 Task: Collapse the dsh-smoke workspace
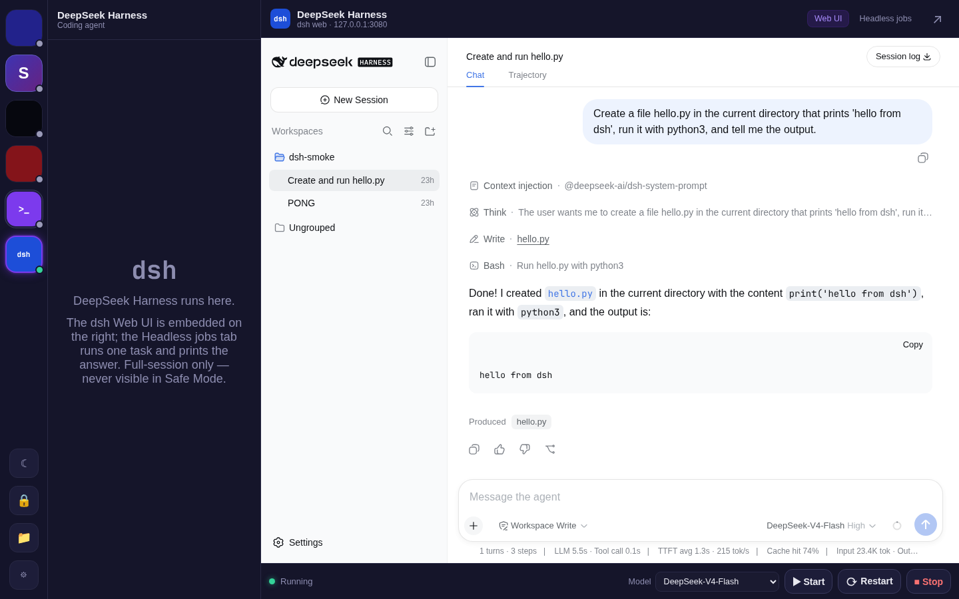pyautogui.click(x=354, y=157)
